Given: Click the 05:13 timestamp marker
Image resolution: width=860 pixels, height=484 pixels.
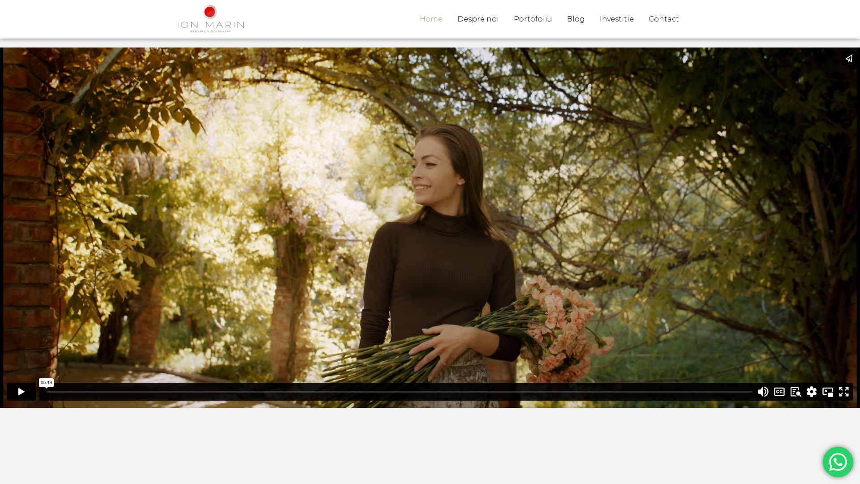Looking at the screenshot, I should tap(46, 383).
